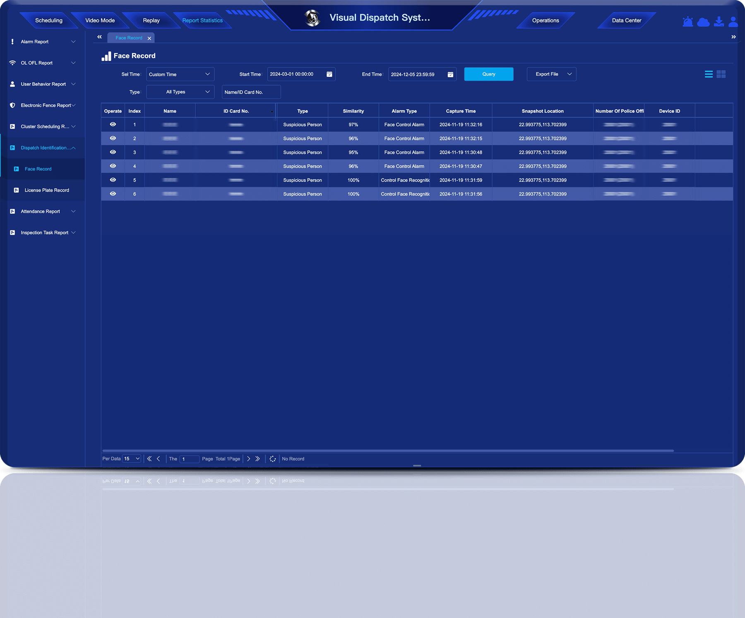Image resolution: width=745 pixels, height=618 pixels.
Task: Open Start Time calendar picker icon
Action: point(329,74)
